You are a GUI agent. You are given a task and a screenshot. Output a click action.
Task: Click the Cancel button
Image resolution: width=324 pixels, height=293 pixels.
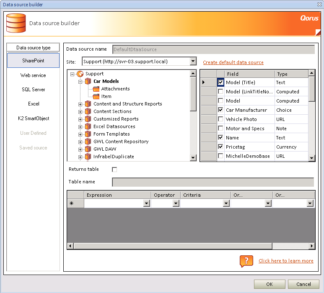[303, 284]
